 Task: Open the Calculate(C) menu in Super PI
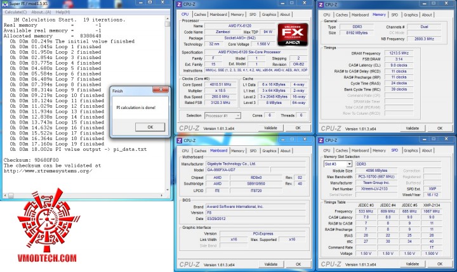pyautogui.click(x=15, y=12)
